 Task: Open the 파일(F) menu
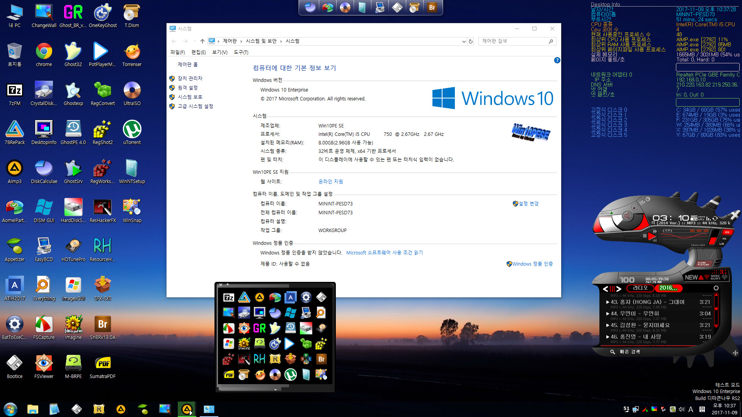(178, 52)
